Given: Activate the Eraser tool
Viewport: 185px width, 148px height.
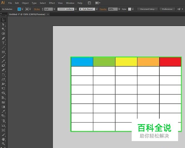Looking at the screenshot, I should (x=3, y=70).
